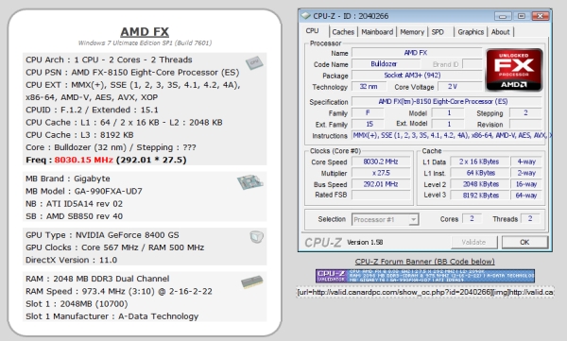Click Package field Socket AM3+ (942)
Screen dimensions: 567x341
click(x=416, y=76)
